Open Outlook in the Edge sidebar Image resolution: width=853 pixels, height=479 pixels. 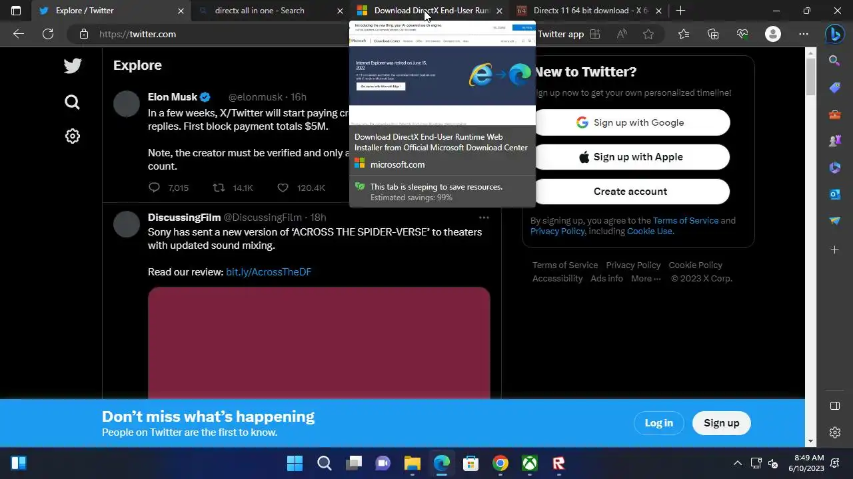tap(835, 194)
